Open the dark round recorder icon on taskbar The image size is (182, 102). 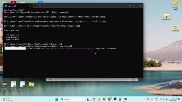tap(115, 99)
